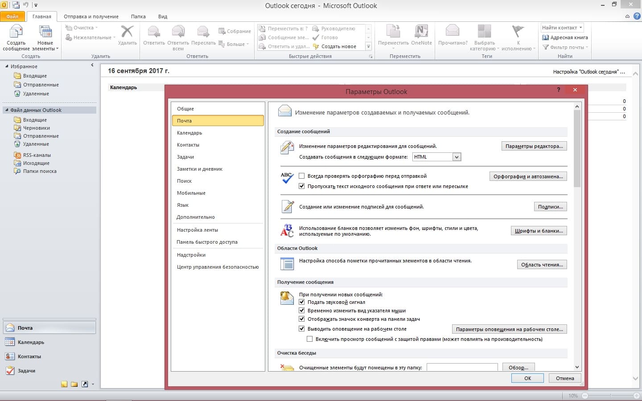Click the Shortcuts icon at bottom of pane
This screenshot has height=401, width=642.
[85, 384]
